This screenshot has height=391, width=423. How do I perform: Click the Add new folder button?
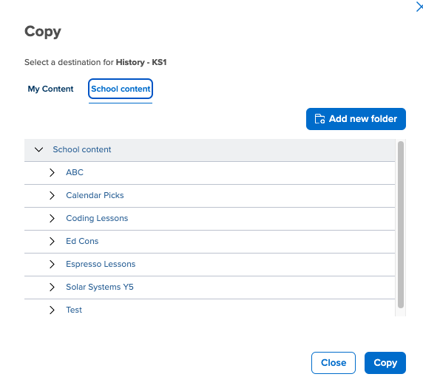pyautogui.click(x=356, y=119)
